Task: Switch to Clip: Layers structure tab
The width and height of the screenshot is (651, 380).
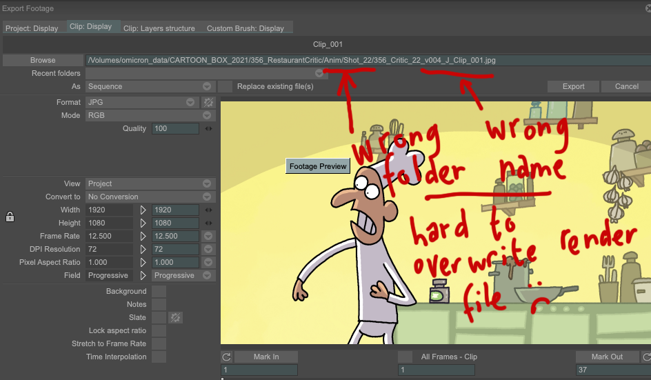Action: (159, 28)
